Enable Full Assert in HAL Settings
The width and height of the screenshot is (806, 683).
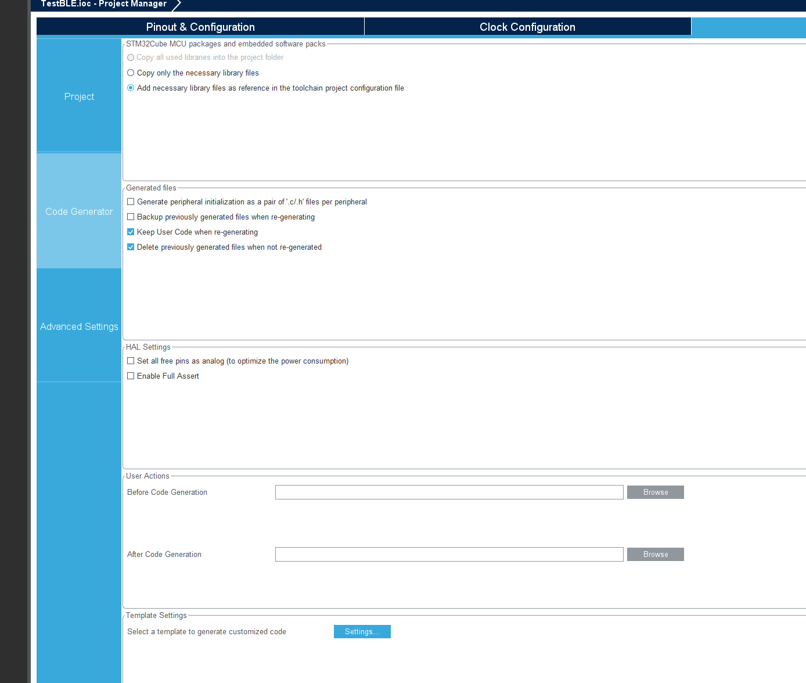coord(130,376)
